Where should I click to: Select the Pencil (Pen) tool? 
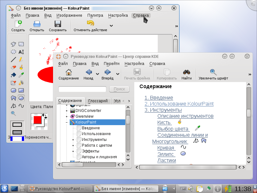pyautogui.click(x=21, y=60)
